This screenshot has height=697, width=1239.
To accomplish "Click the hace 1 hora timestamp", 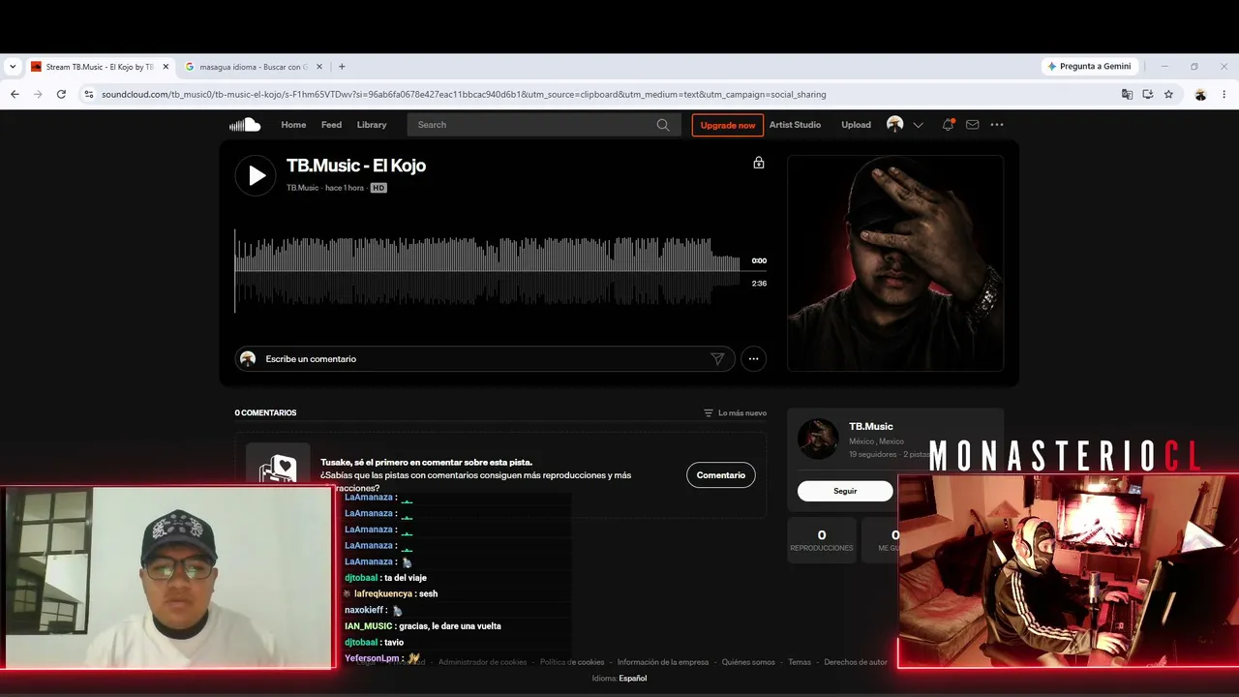I will [x=345, y=188].
